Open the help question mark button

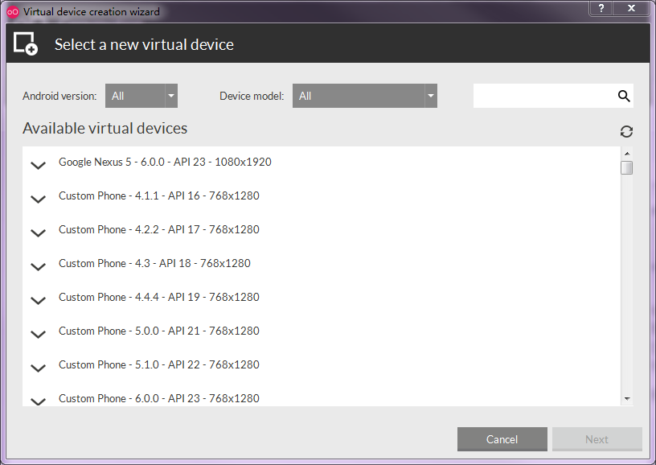point(601,8)
